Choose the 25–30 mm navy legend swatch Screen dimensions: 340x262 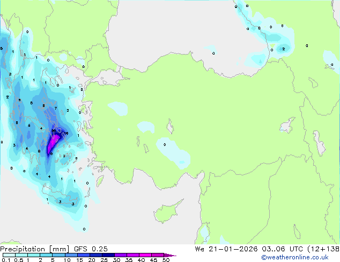(x=108, y=255)
